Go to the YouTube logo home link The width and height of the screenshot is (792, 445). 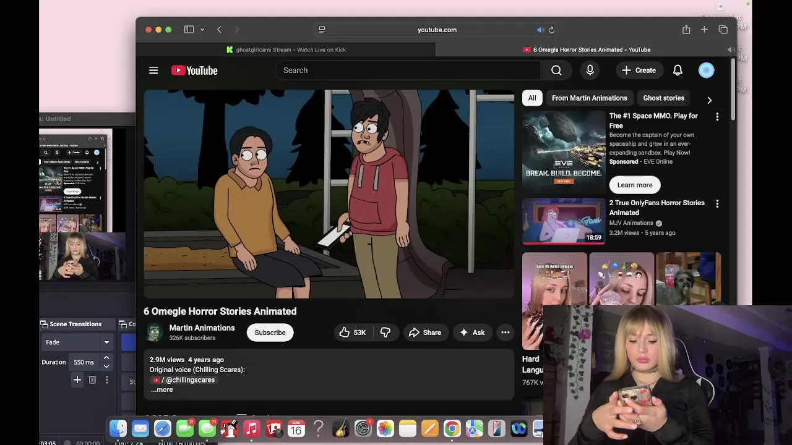[194, 70]
